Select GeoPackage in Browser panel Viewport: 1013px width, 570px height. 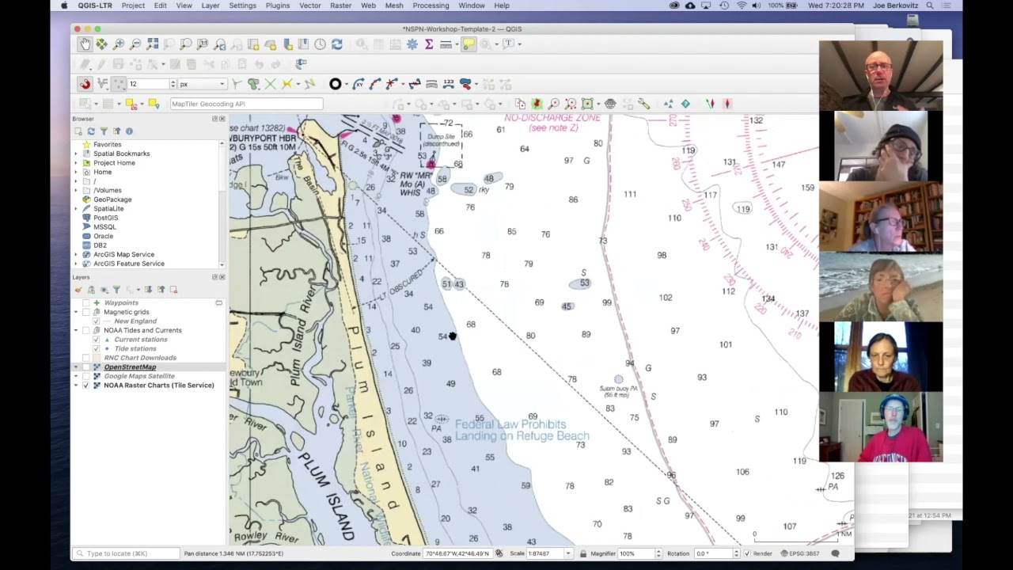click(112, 199)
